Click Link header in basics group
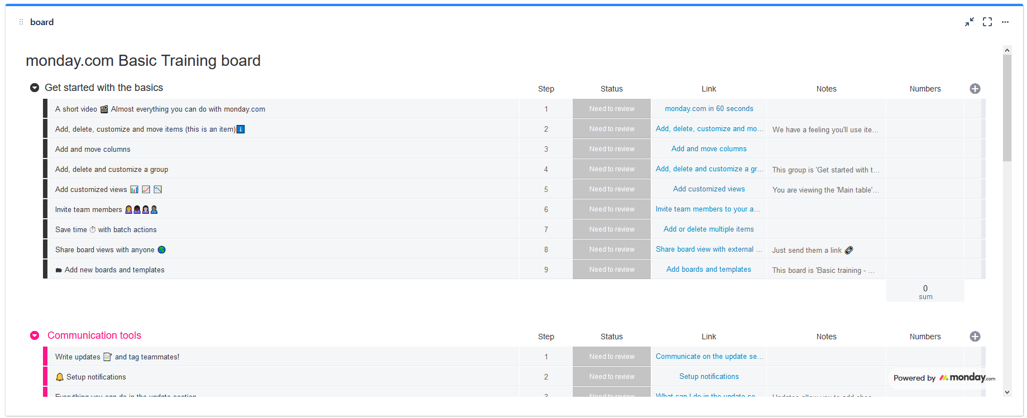 point(709,89)
